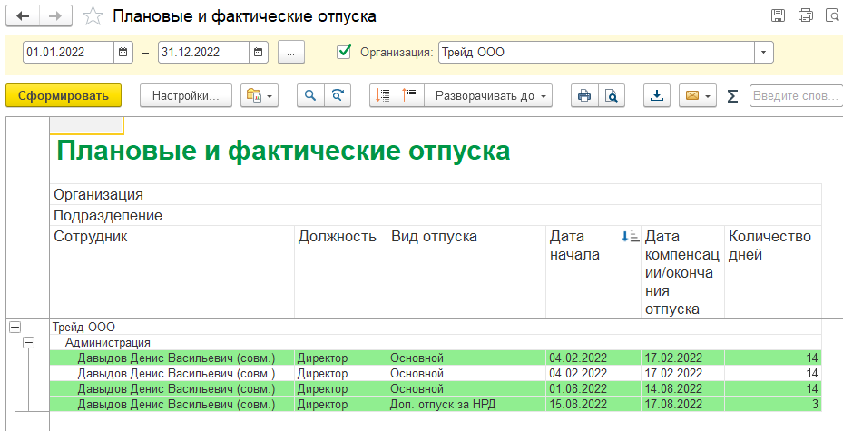
Task: Collapse the Администрация subgroup
Action: pos(27,342)
